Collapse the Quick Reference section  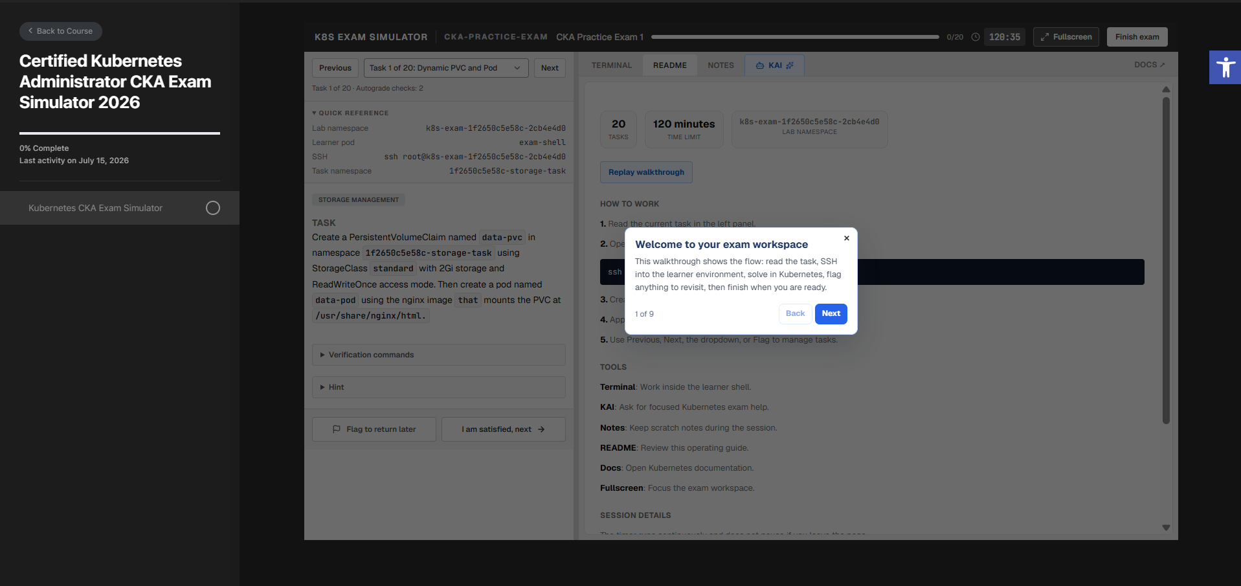click(x=350, y=113)
